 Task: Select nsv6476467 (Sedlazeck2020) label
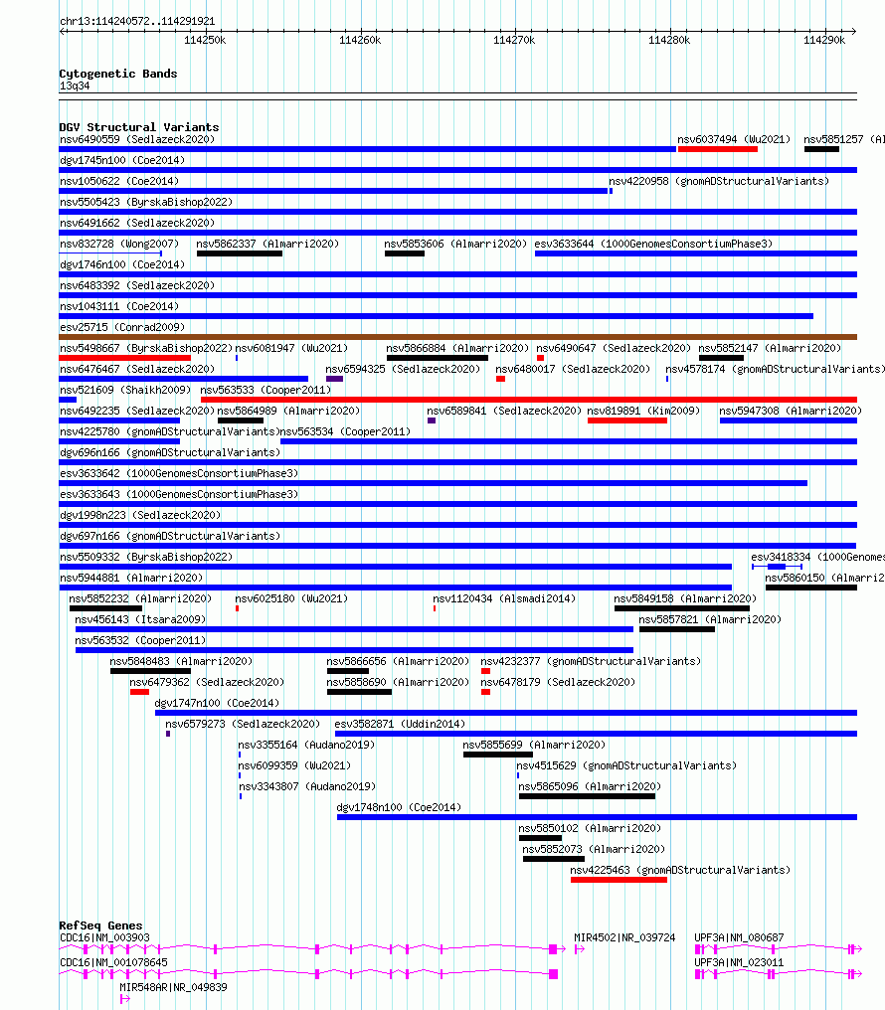tap(137, 369)
